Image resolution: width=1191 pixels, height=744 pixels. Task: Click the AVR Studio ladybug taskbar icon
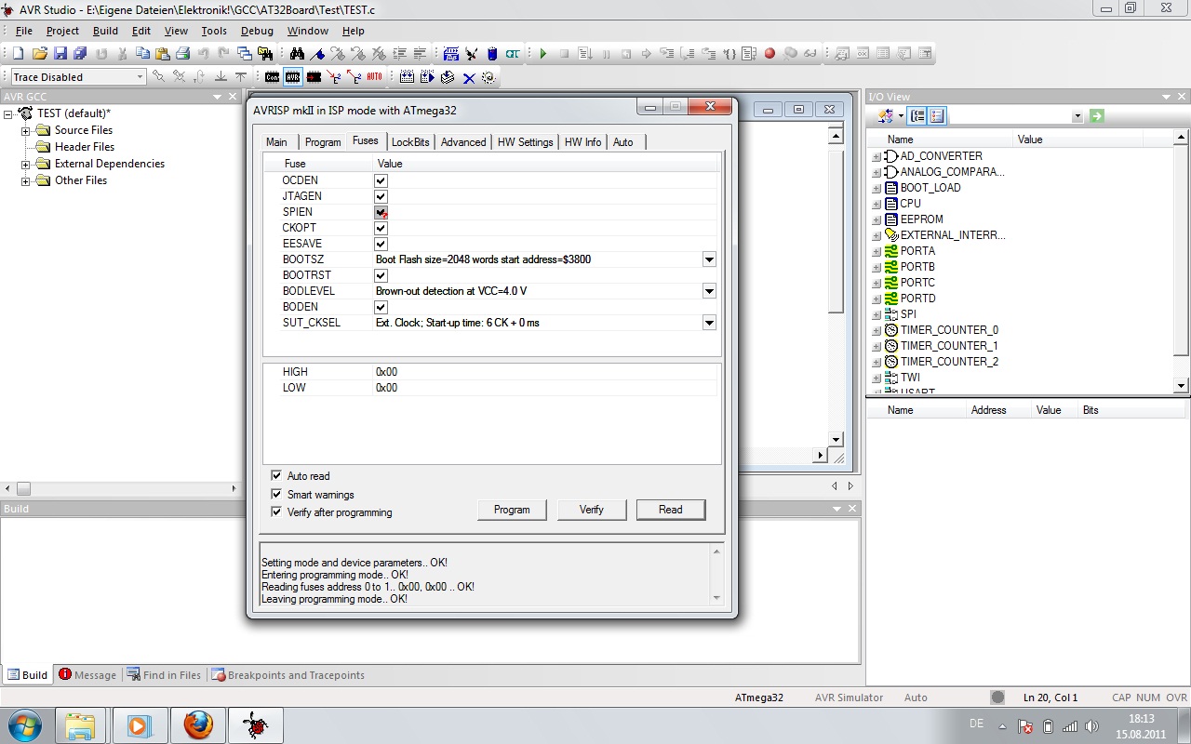[x=255, y=724]
